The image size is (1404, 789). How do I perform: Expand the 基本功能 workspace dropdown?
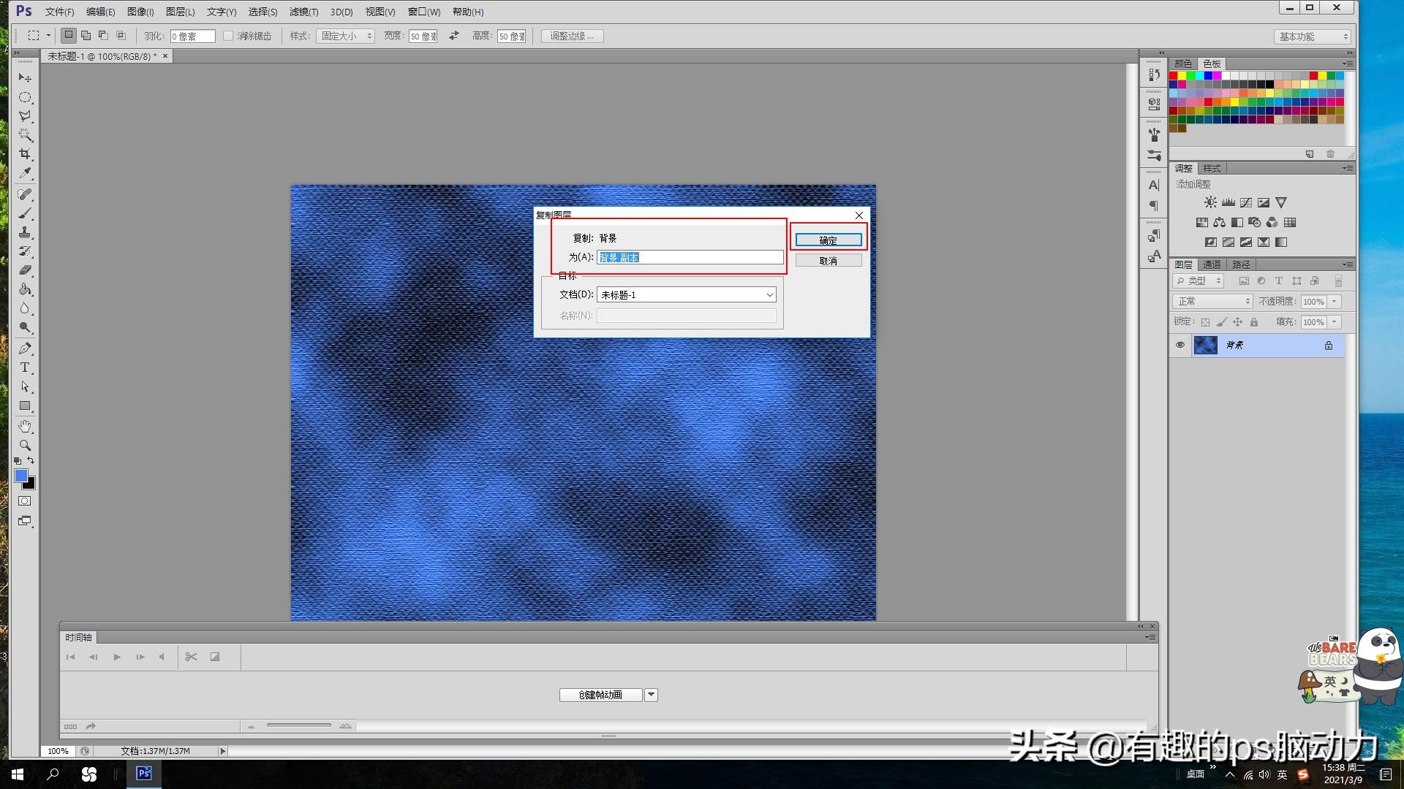point(1313,37)
